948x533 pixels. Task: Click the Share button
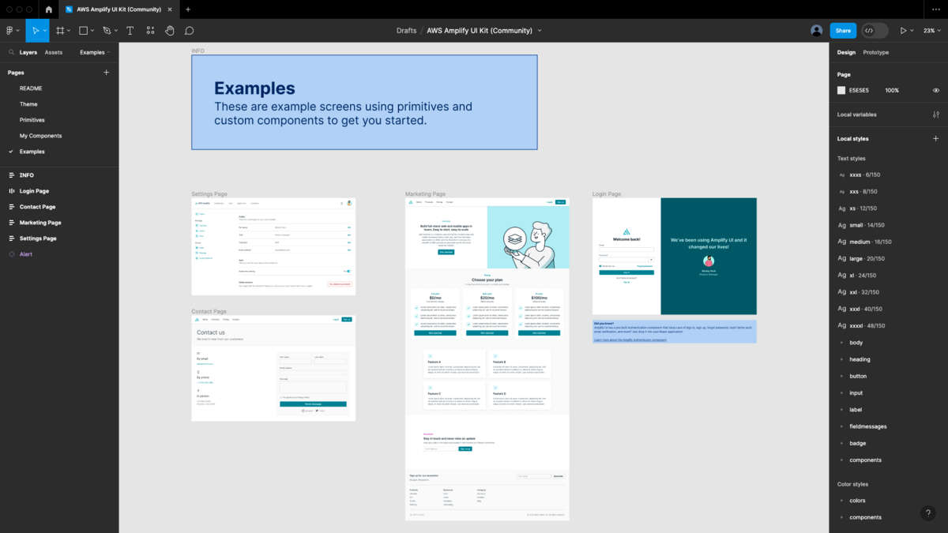843,31
